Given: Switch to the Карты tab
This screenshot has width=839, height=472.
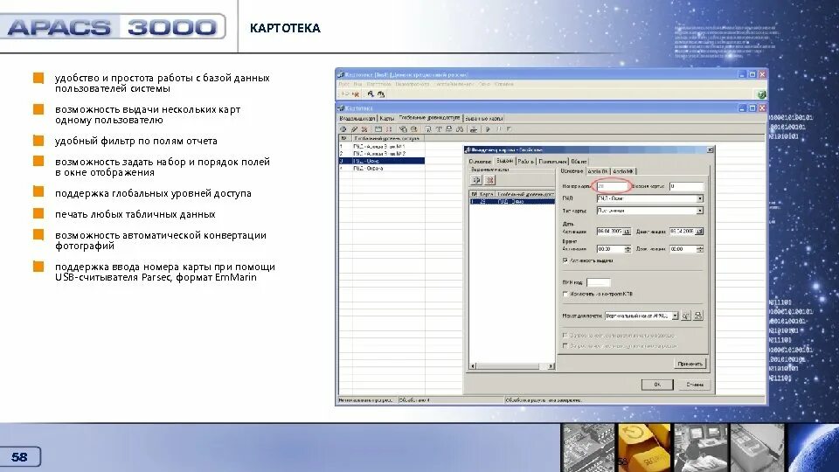Looking at the screenshot, I should point(387,118).
